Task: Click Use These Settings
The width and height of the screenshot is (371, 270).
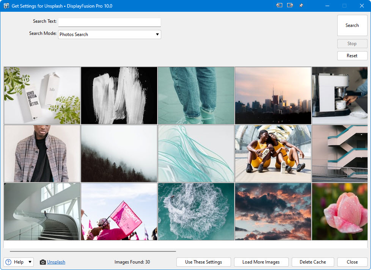Action: click(x=203, y=262)
